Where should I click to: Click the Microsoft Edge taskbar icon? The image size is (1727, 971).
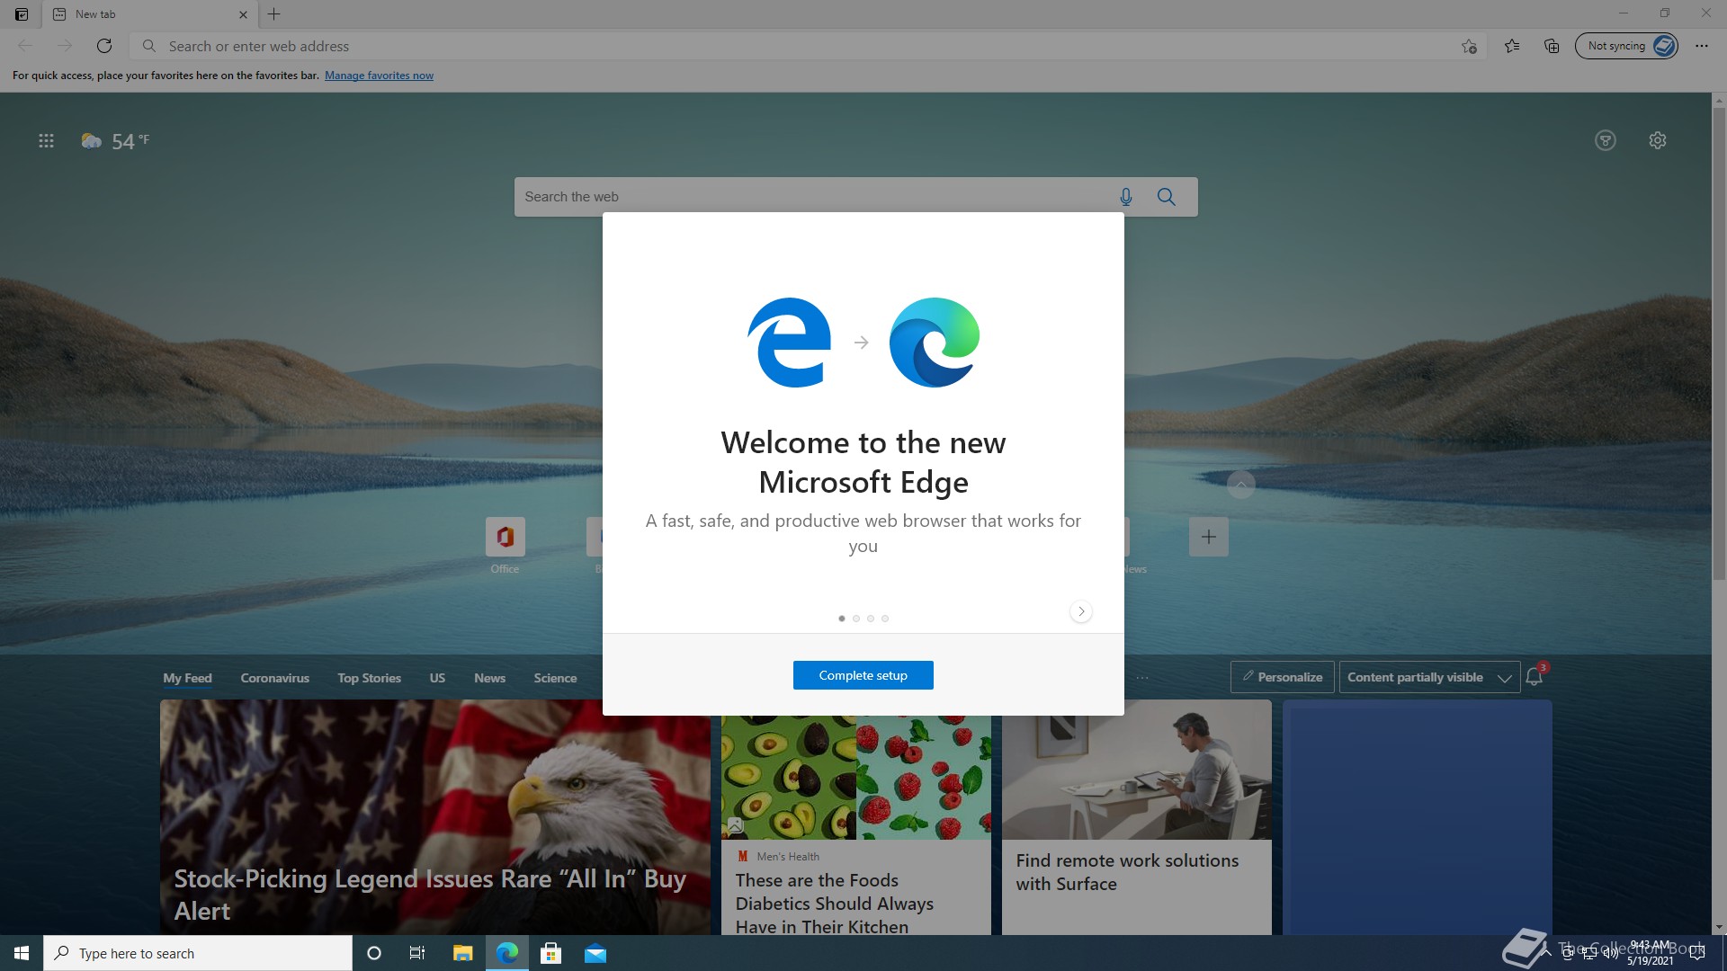507,953
